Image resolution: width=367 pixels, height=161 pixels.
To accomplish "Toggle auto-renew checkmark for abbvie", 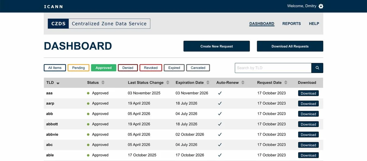I will (x=220, y=134).
